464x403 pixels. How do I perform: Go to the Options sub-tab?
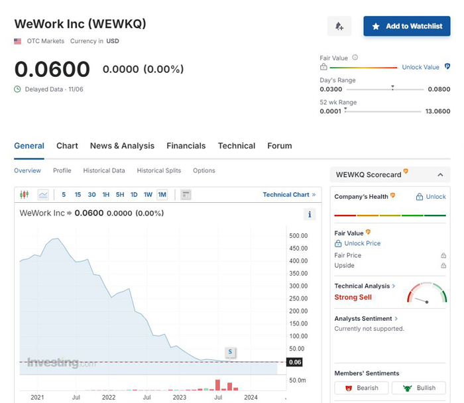pyautogui.click(x=204, y=170)
